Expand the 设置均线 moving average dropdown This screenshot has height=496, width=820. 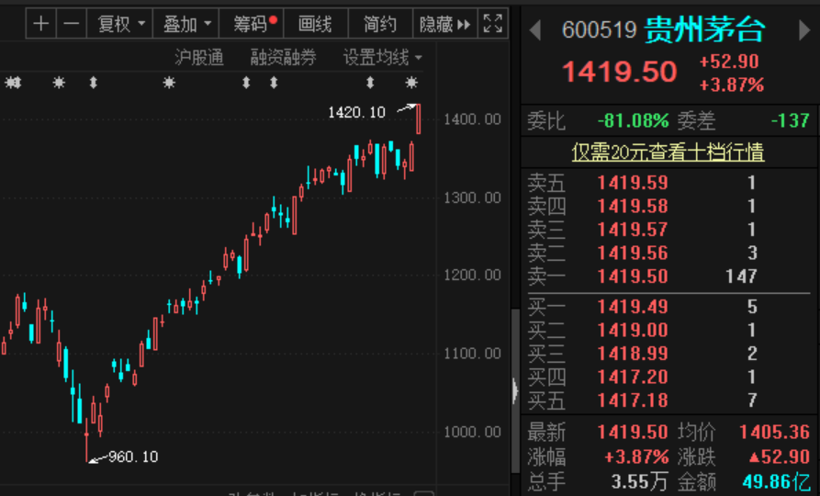[x=382, y=57]
